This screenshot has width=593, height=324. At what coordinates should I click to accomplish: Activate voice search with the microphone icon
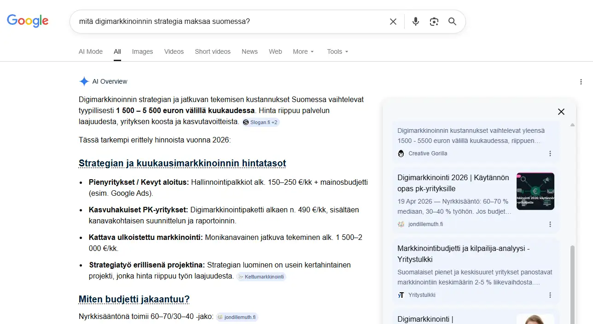click(415, 21)
